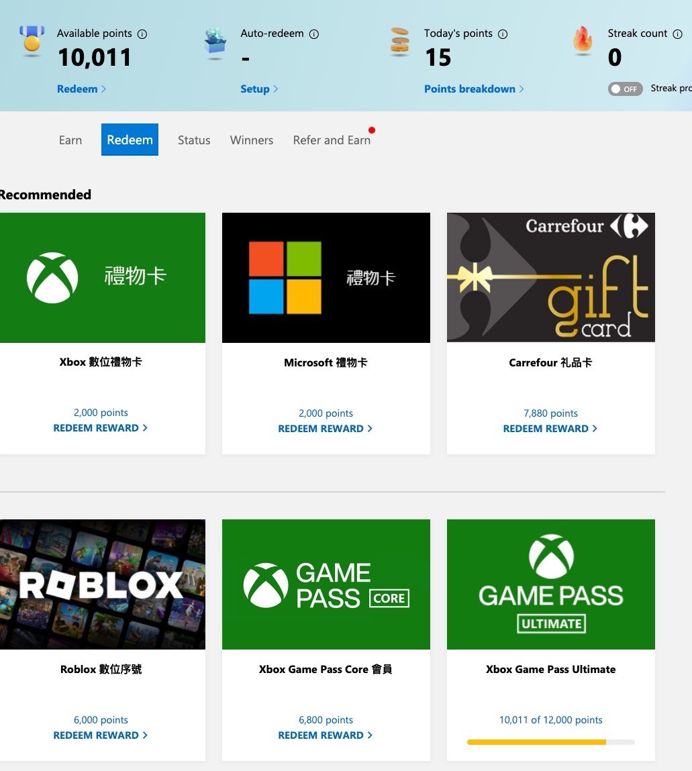Click the red notification dot on Refer and Earn
The height and width of the screenshot is (771, 692).
coord(372,130)
